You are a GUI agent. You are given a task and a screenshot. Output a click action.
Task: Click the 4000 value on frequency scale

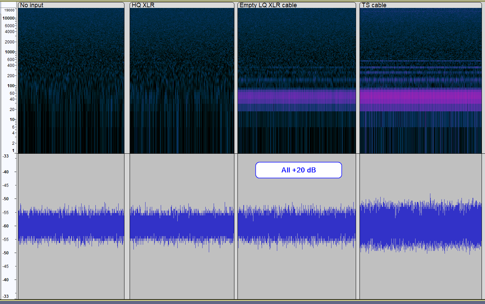pyautogui.click(x=10, y=32)
